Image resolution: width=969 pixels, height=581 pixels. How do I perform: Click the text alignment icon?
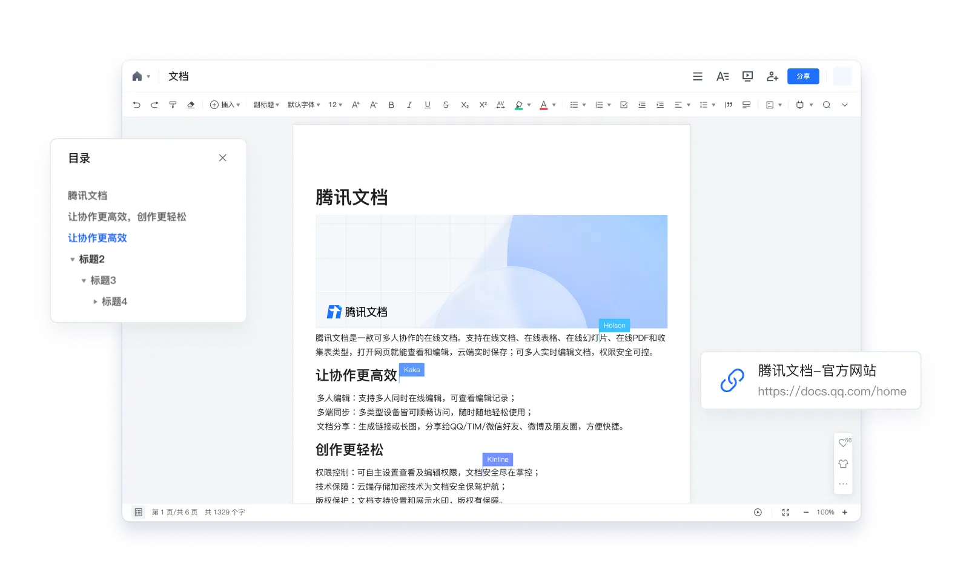tap(678, 105)
